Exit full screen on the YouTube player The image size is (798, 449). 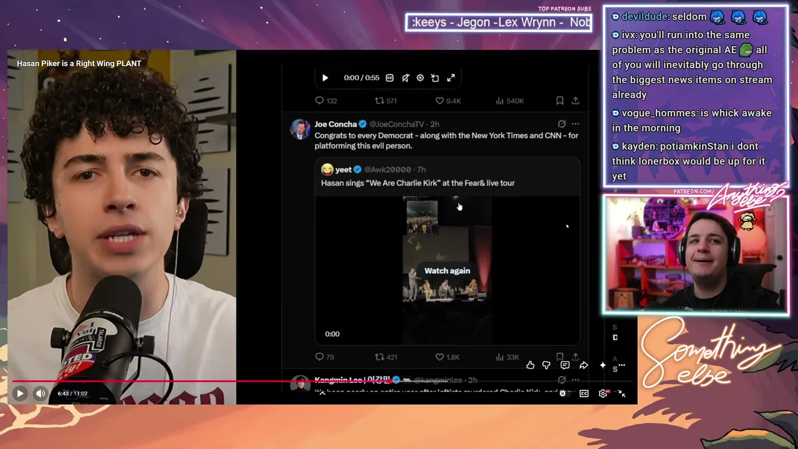(x=622, y=393)
